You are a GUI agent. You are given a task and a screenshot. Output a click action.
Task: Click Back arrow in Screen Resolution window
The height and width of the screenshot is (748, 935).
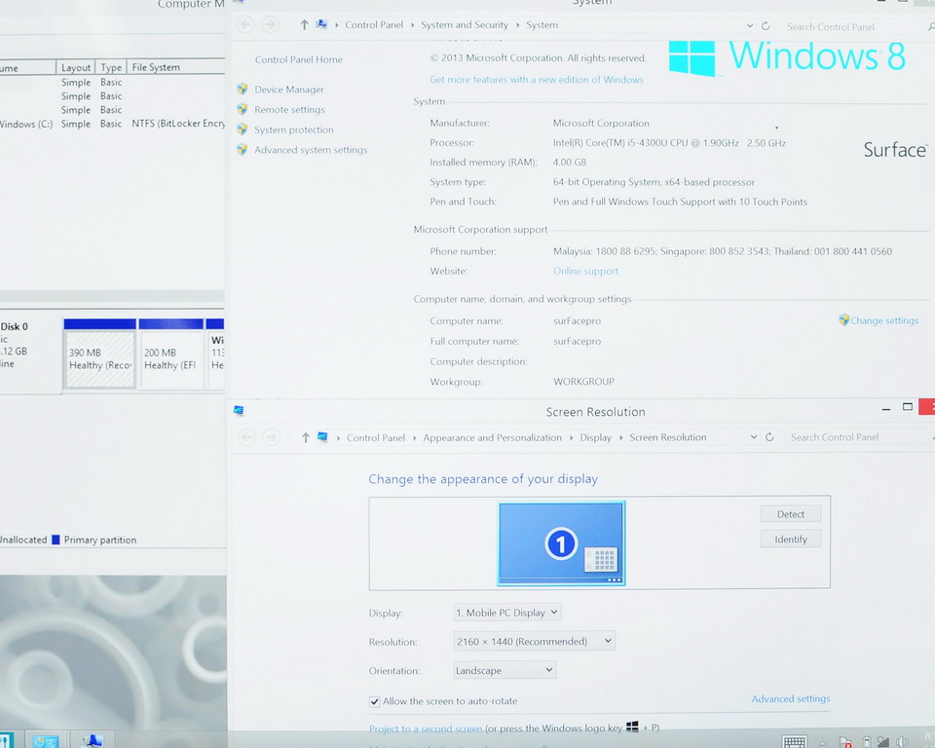[x=246, y=438]
